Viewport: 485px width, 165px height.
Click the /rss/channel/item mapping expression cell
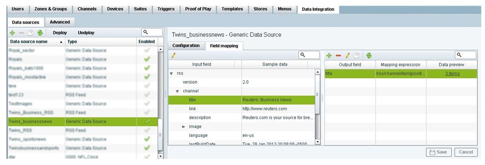(x=401, y=73)
